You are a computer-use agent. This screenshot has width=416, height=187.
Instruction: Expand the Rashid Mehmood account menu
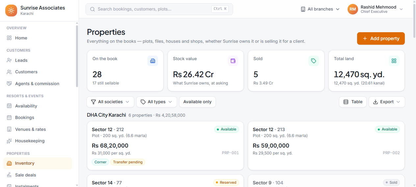coord(376,9)
